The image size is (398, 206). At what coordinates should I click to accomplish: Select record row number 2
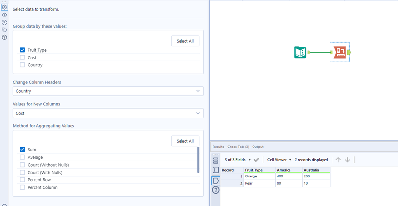pyautogui.click(x=232, y=183)
